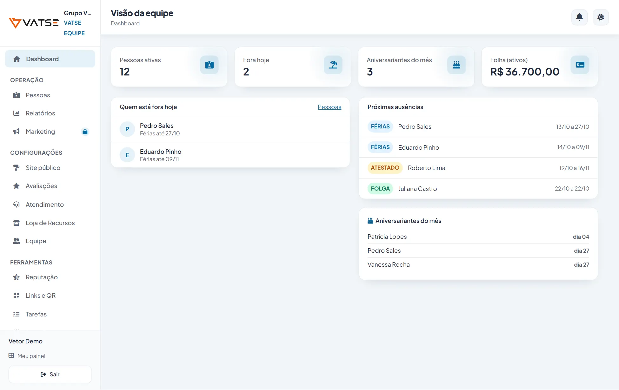Open Equipe settings in sidebar

pyautogui.click(x=50, y=241)
